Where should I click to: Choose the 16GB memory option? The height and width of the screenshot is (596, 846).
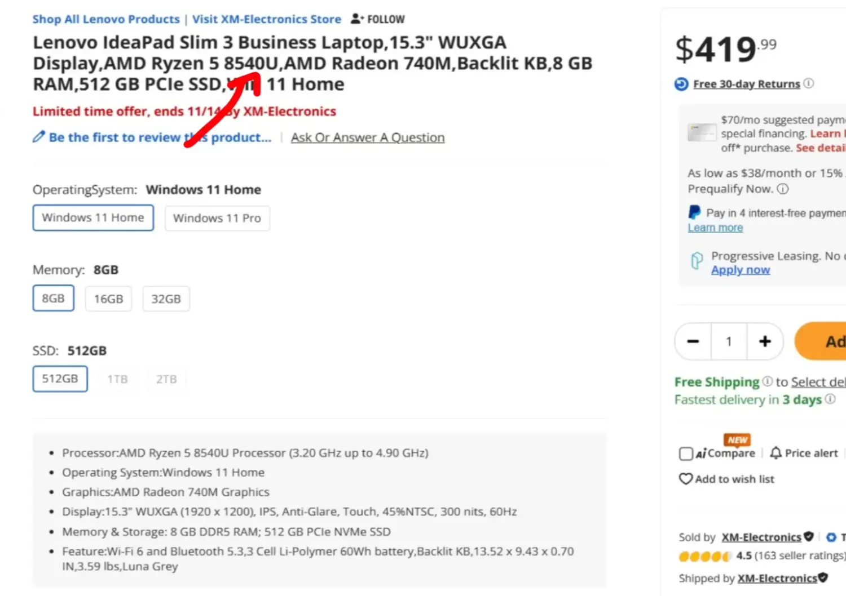pos(108,299)
